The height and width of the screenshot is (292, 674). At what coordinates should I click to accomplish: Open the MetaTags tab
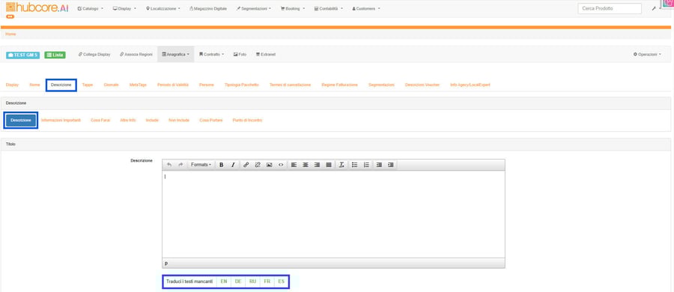tap(138, 85)
